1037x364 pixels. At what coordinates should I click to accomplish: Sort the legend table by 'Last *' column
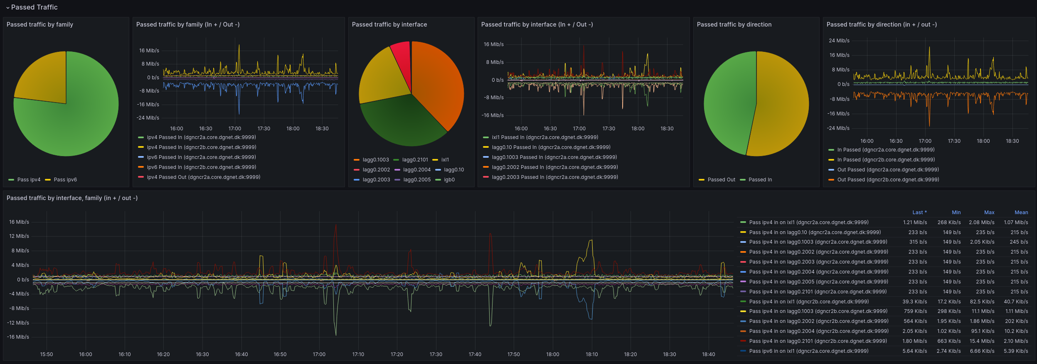point(919,213)
